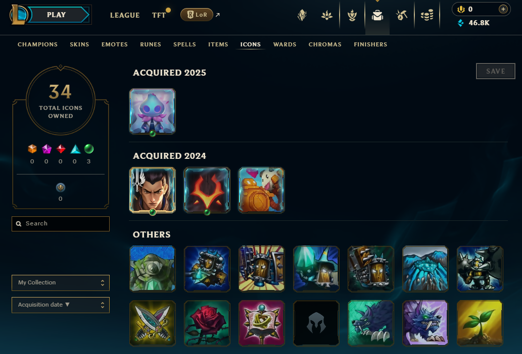
Task: Click the plus icon to purchase RP
Action: (x=503, y=9)
